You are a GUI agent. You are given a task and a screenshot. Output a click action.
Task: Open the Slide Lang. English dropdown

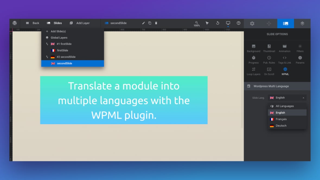tap(287, 98)
